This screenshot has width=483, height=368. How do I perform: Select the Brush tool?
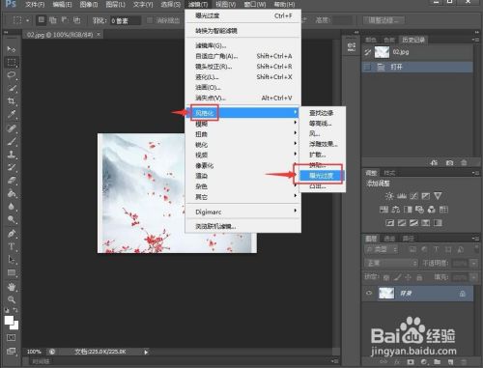12,141
